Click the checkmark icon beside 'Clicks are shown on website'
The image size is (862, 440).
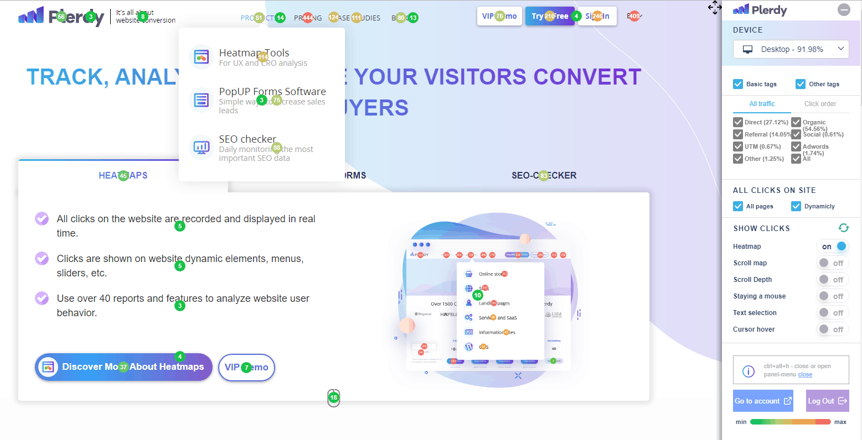(42, 258)
